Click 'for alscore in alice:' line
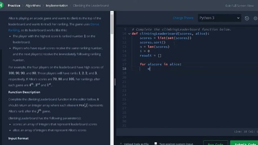The width and height of the screenshot is (258, 145). click(x=160, y=64)
